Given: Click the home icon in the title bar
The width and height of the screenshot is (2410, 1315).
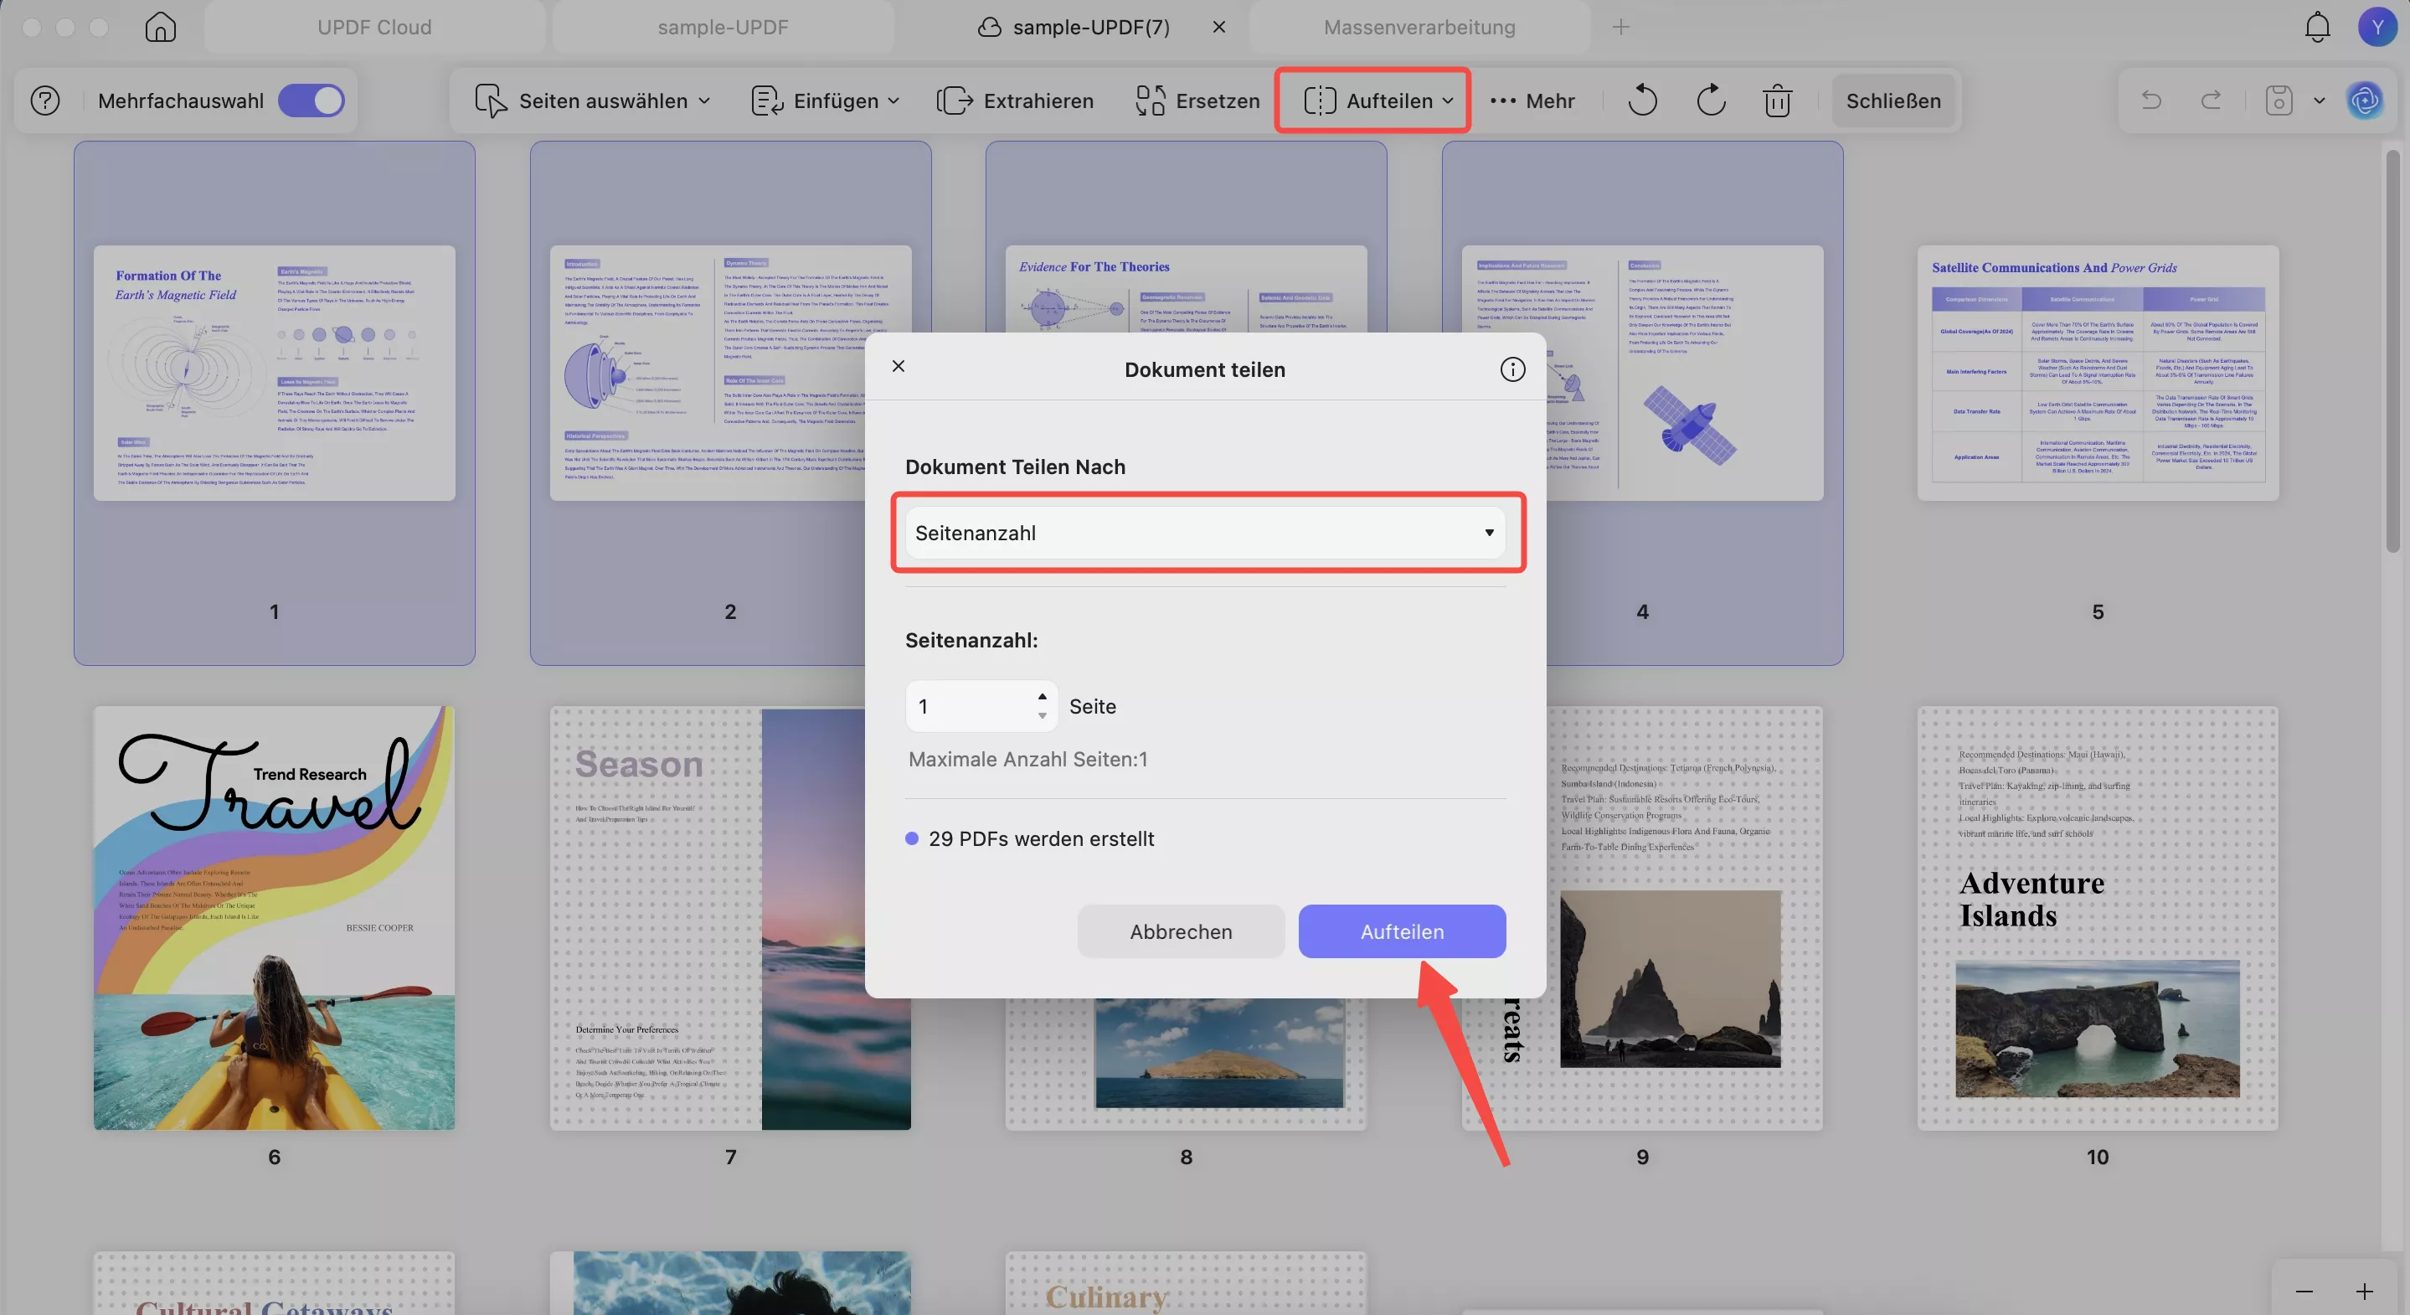Looking at the screenshot, I should point(160,26).
